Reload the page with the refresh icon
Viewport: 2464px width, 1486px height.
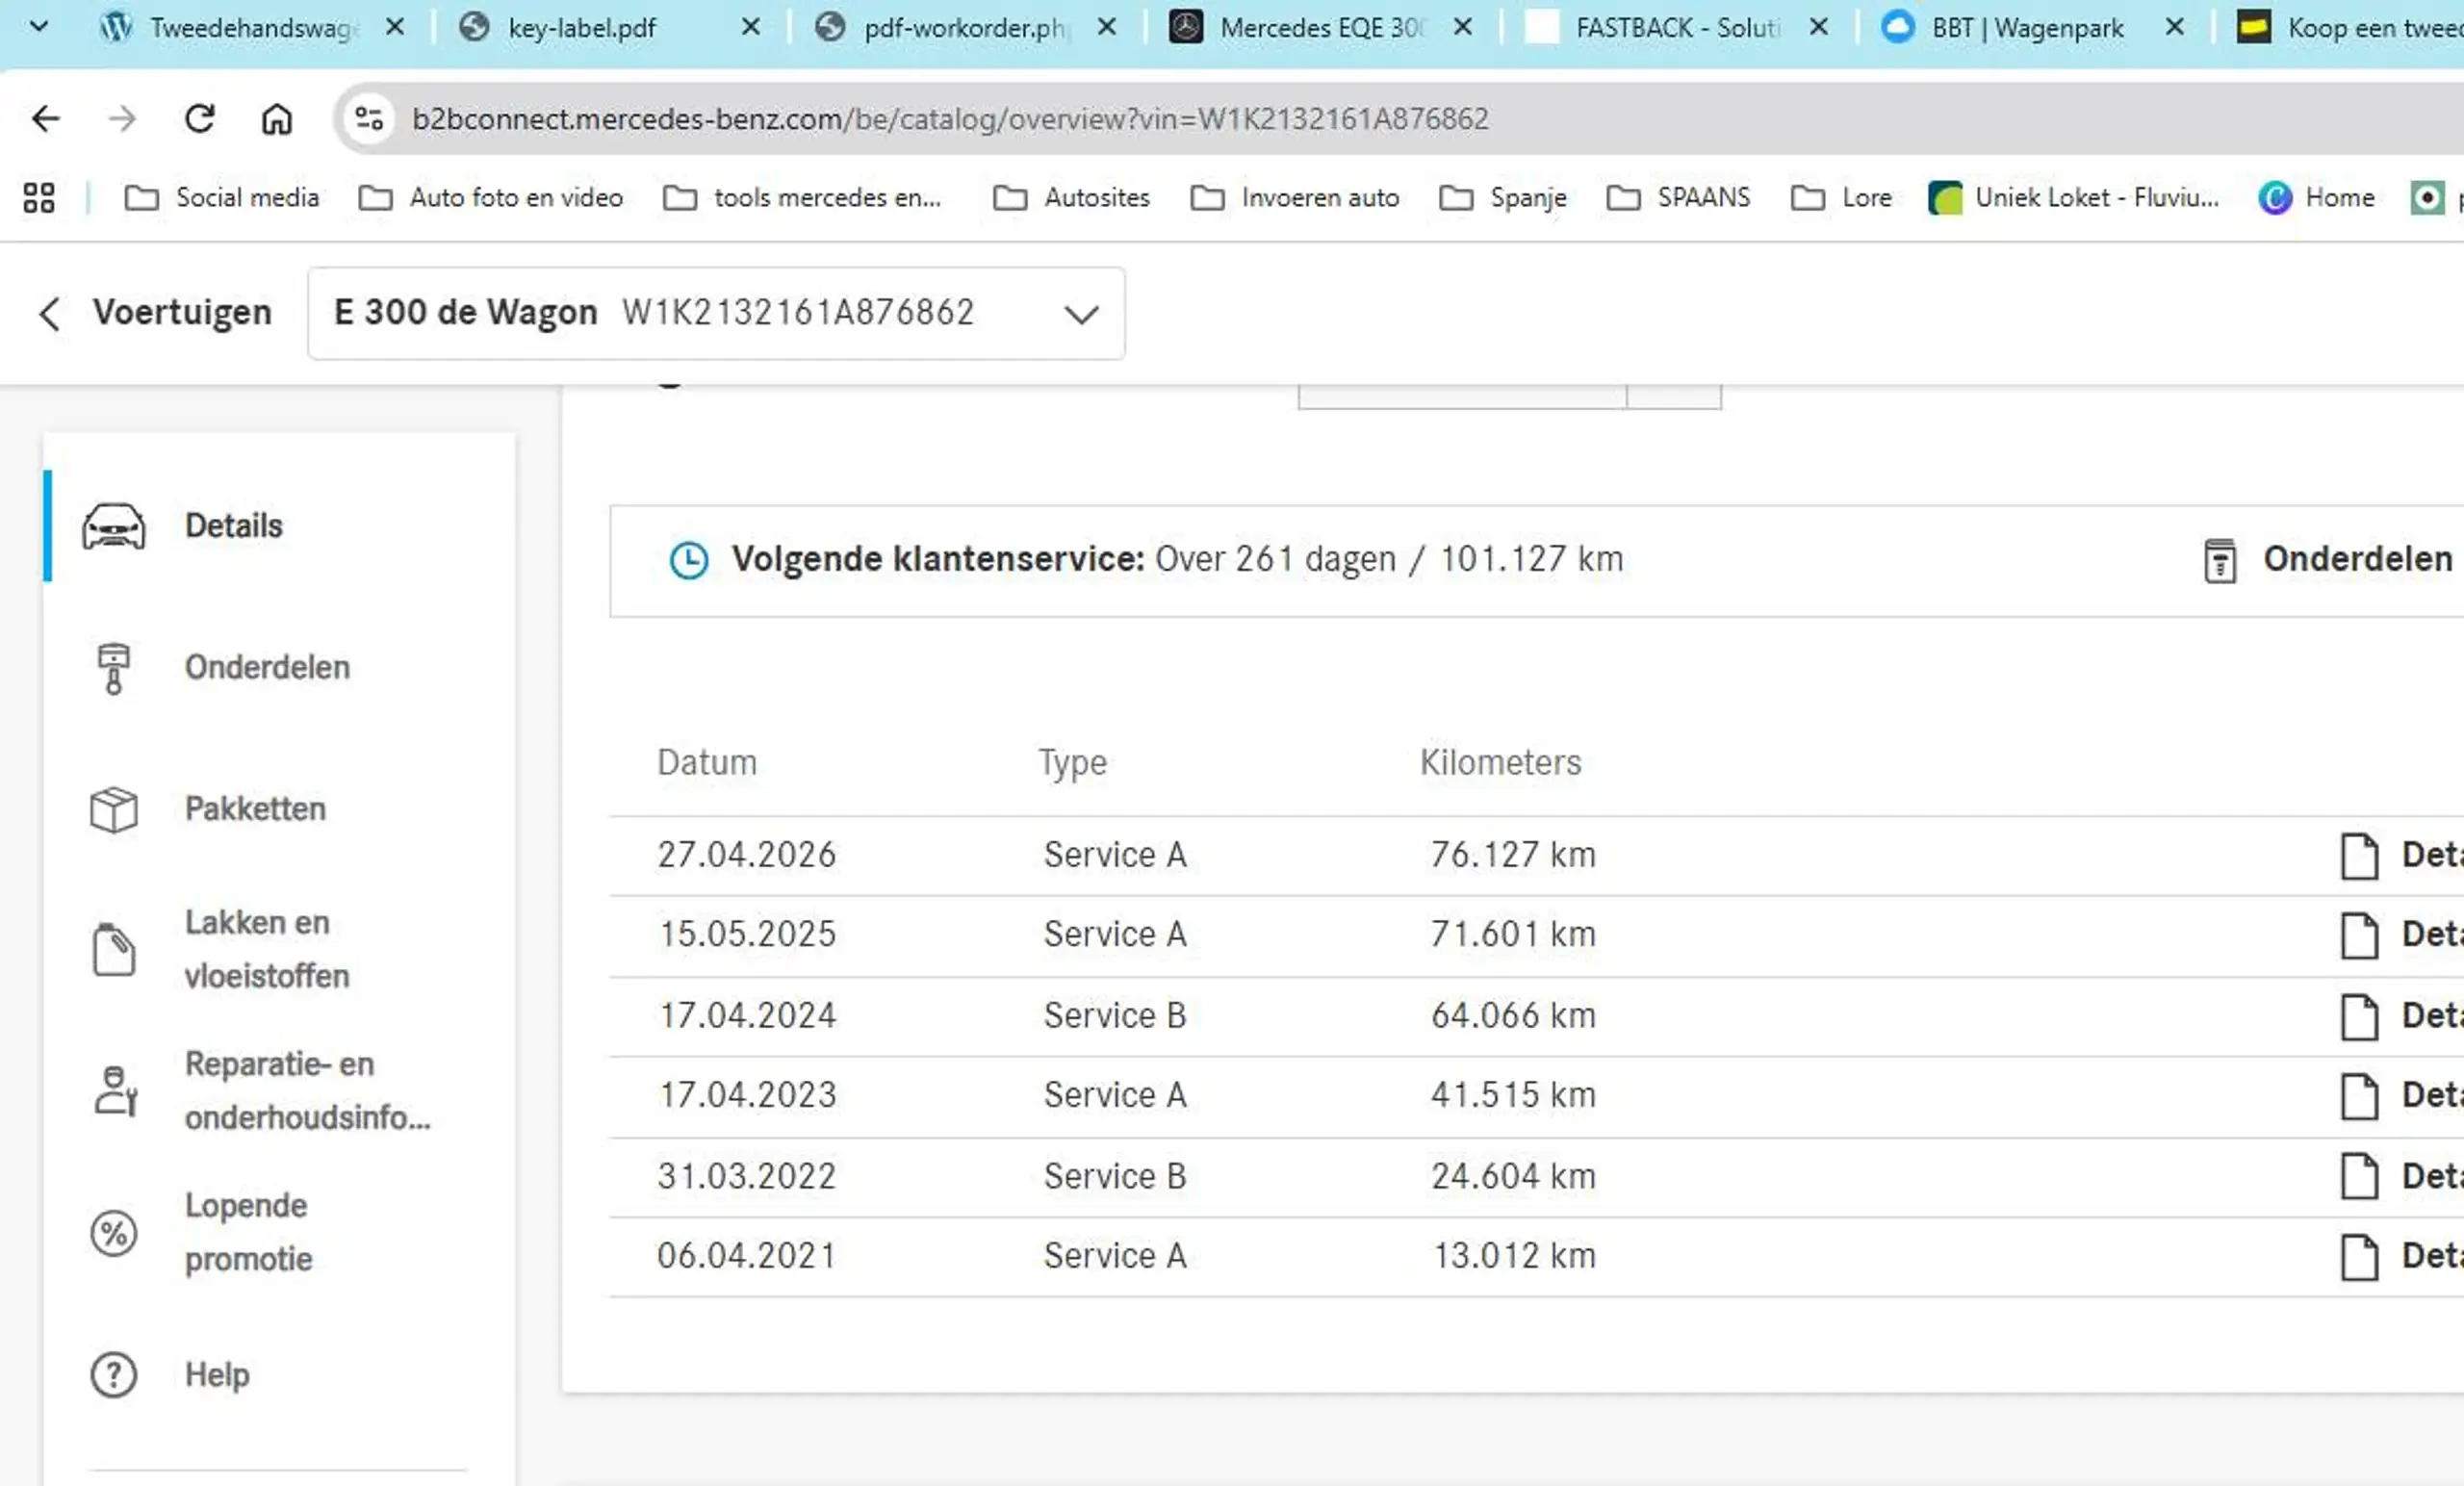pyautogui.click(x=200, y=119)
